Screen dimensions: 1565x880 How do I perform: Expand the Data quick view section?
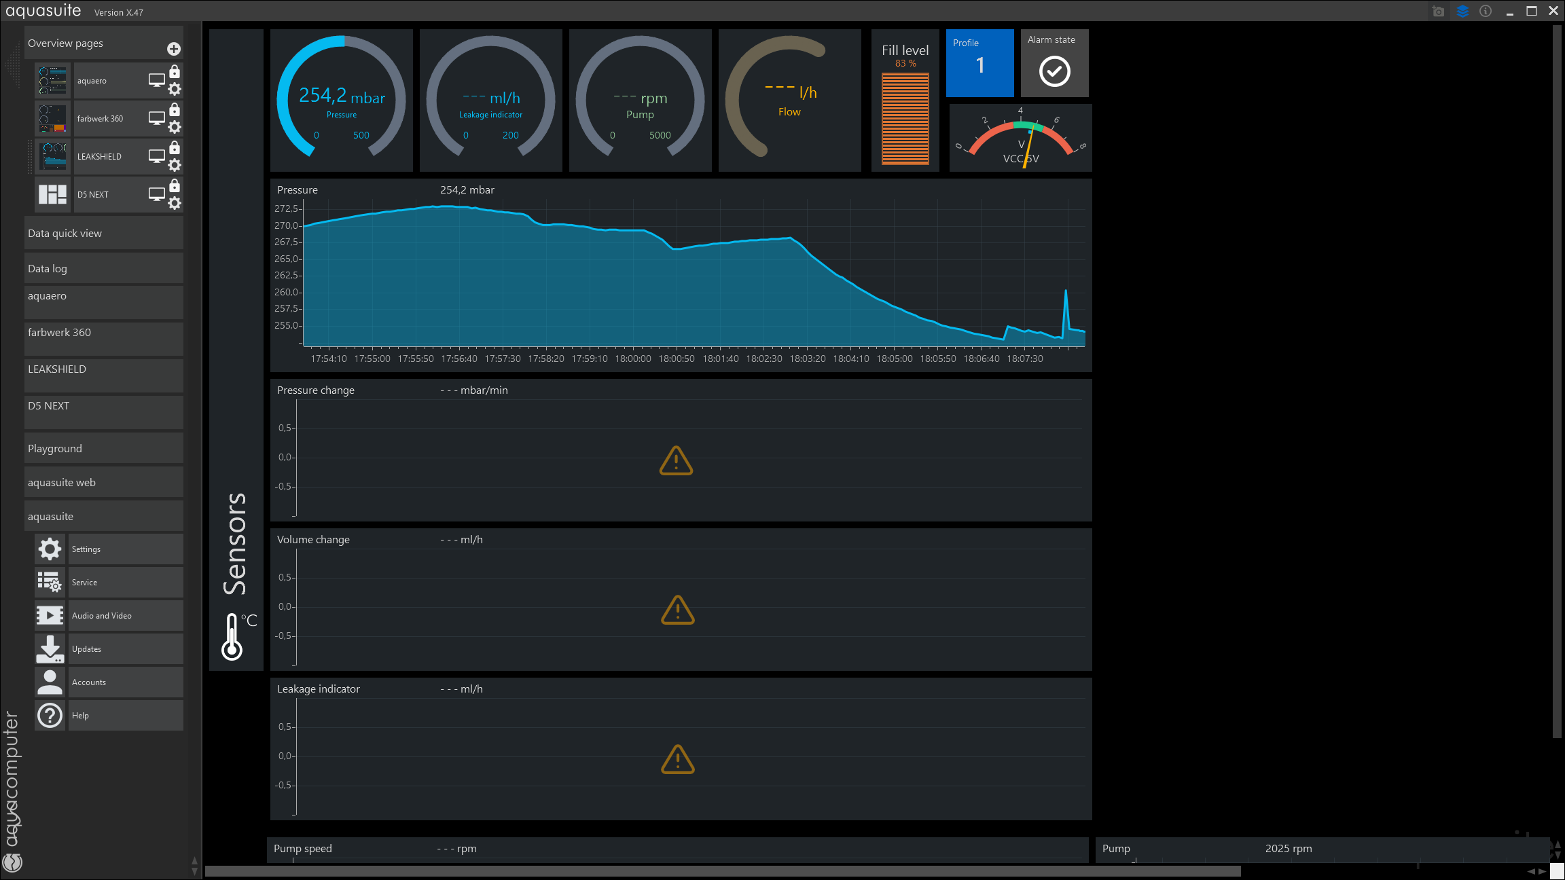point(103,234)
